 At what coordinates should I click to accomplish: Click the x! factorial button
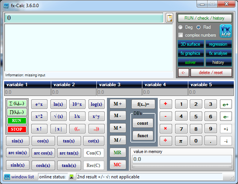coord(39,129)
